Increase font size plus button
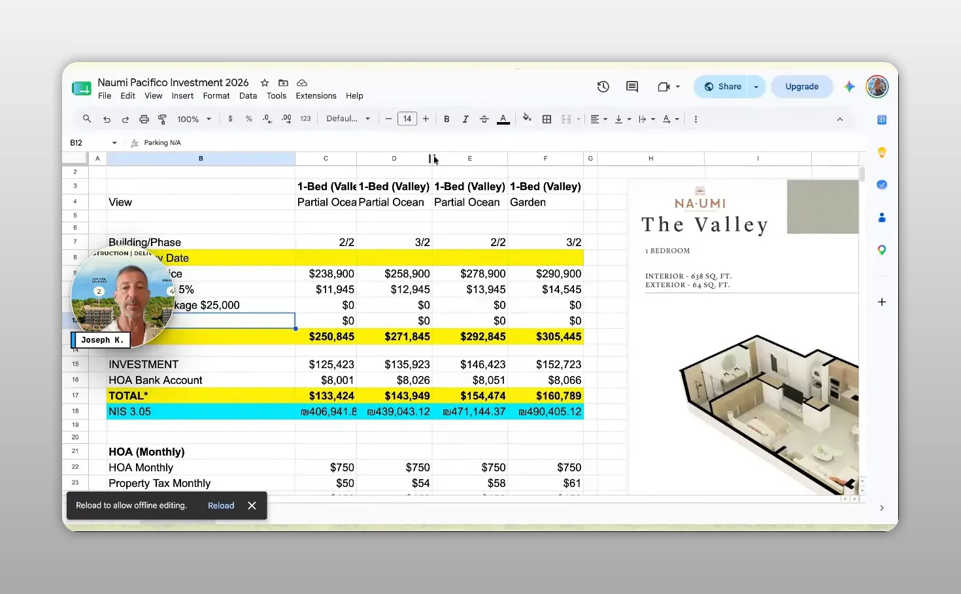This screenshot has width=961, height=594. [x=426, y=119]
